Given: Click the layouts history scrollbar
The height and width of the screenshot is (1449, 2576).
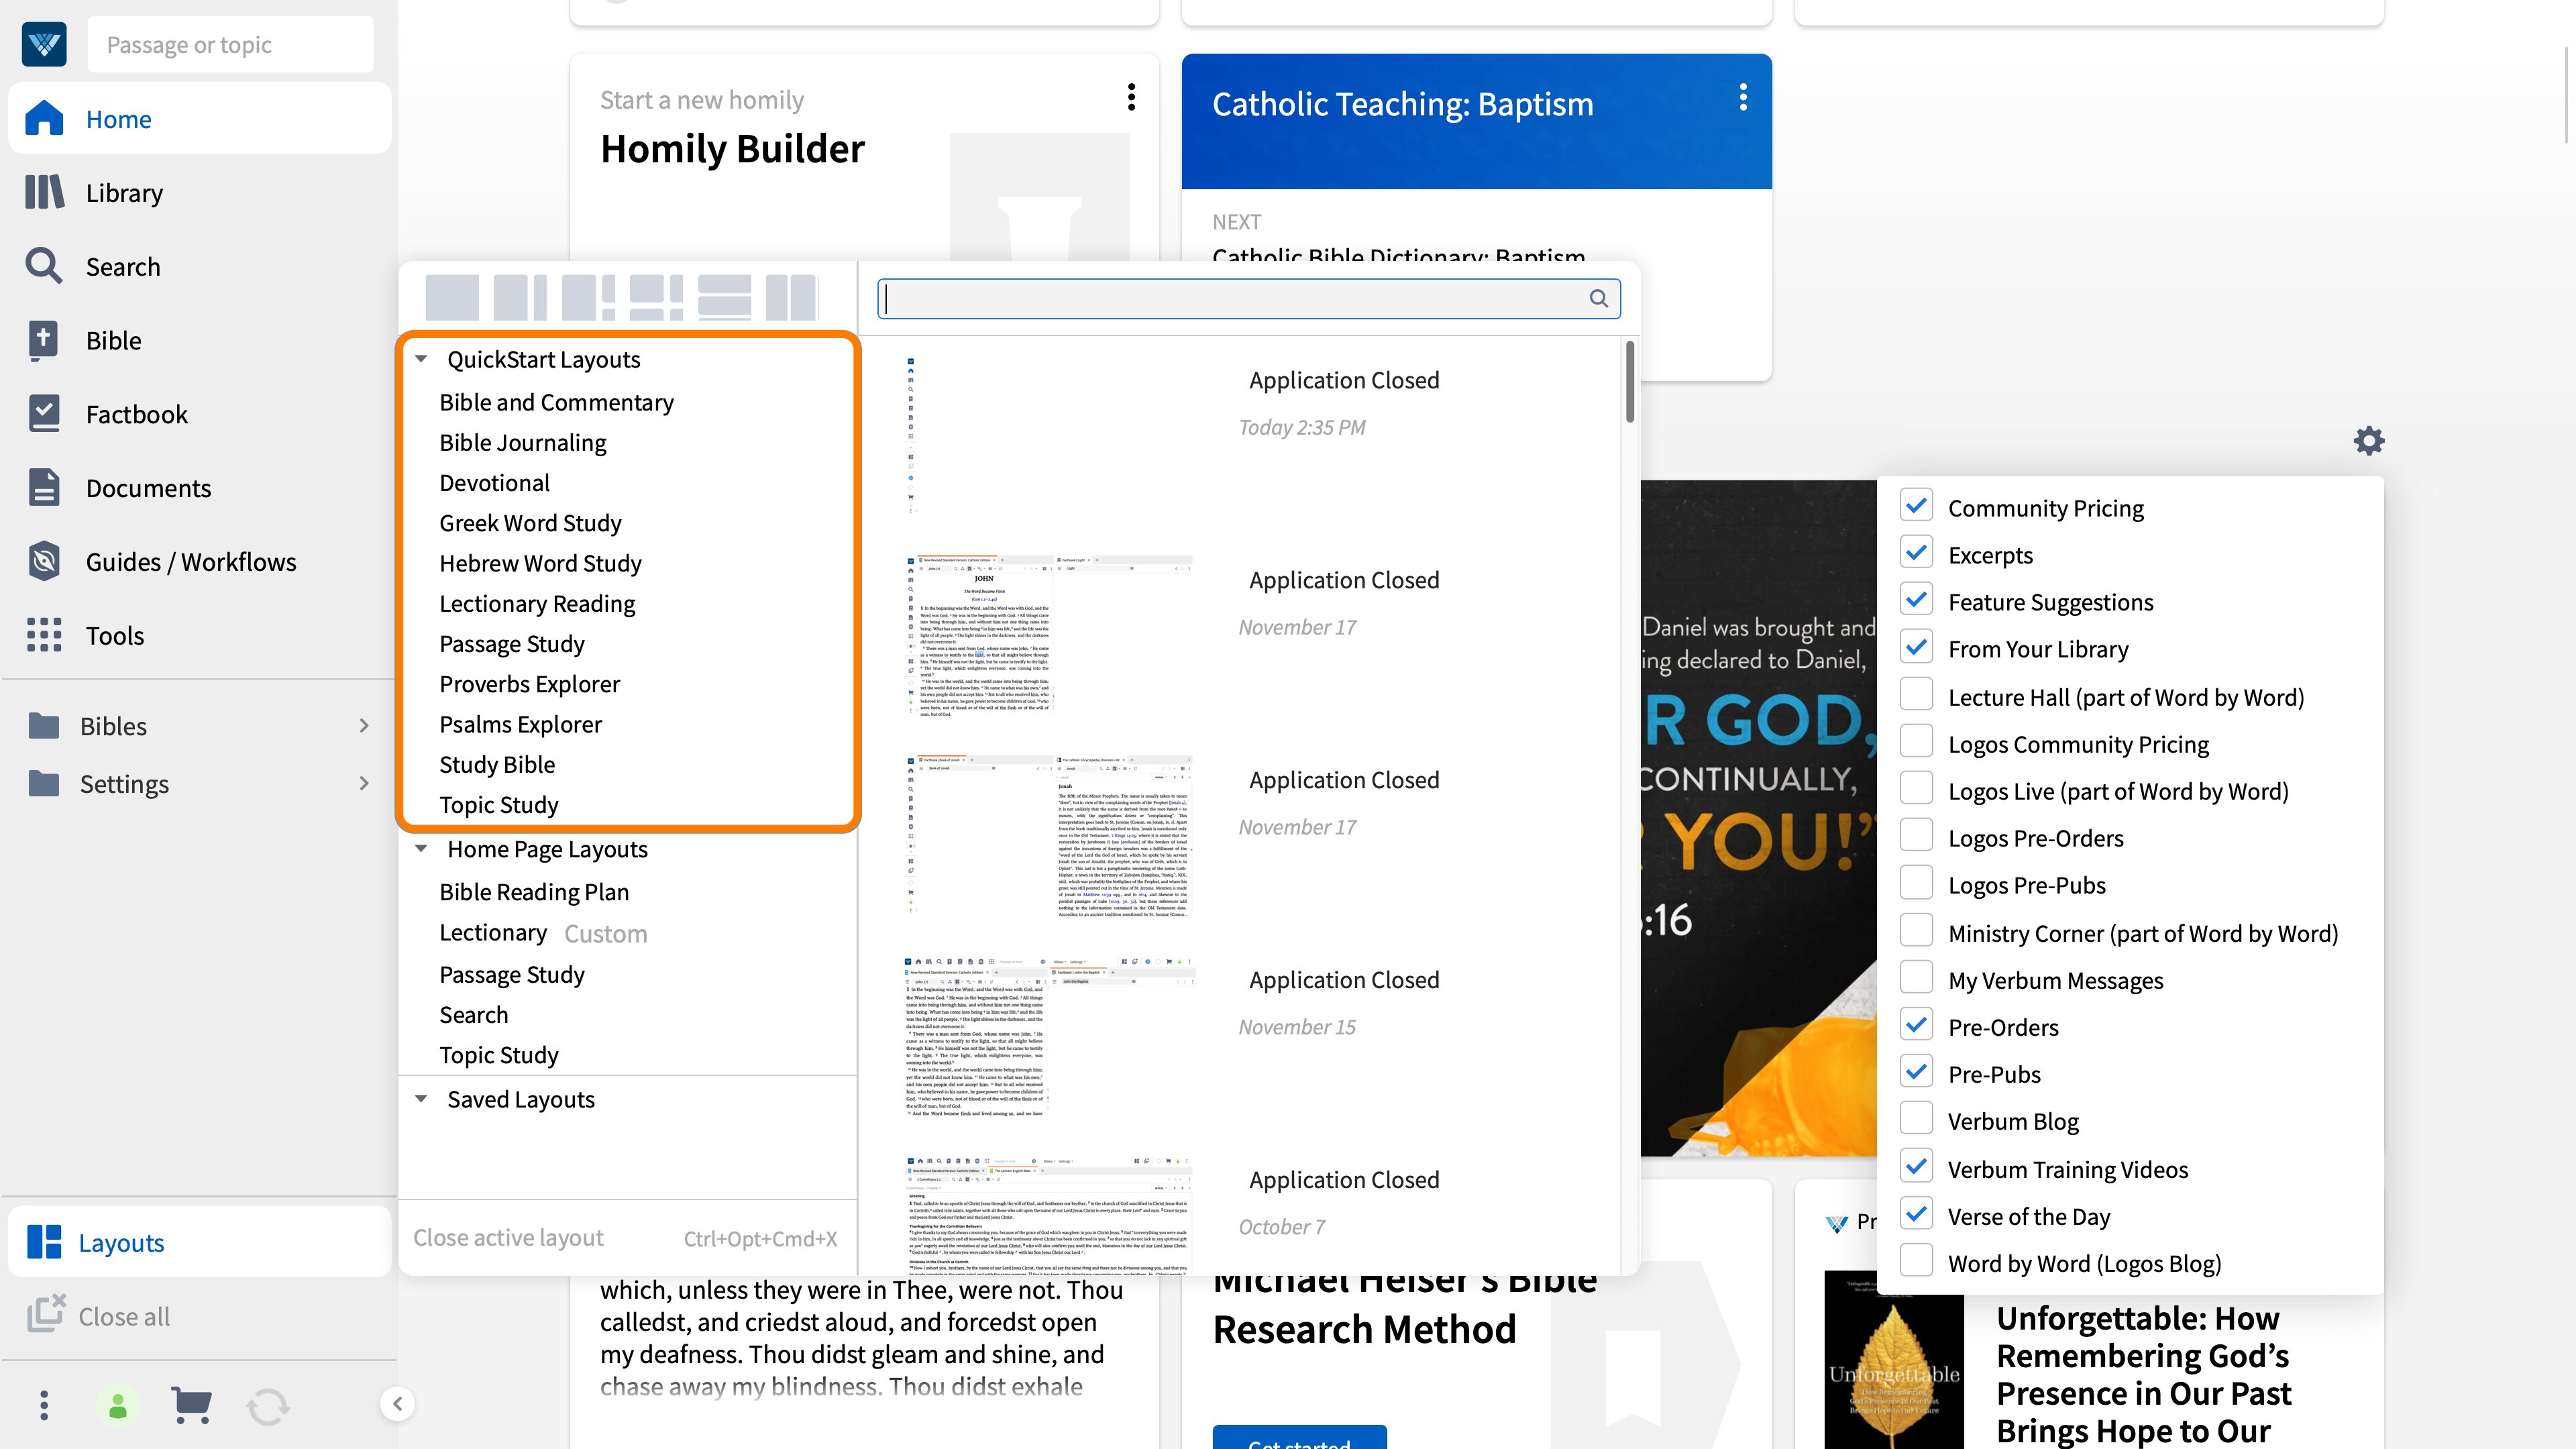Looking at the screenshot, I should pos(1629,382).
